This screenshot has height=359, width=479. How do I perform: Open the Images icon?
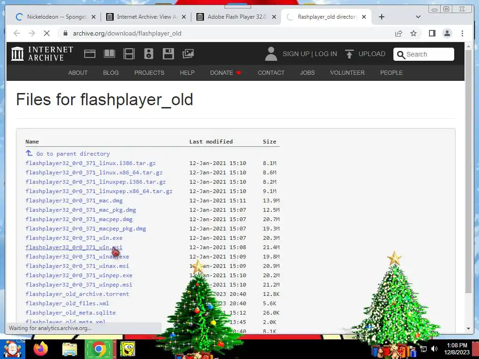coord(188,54)
